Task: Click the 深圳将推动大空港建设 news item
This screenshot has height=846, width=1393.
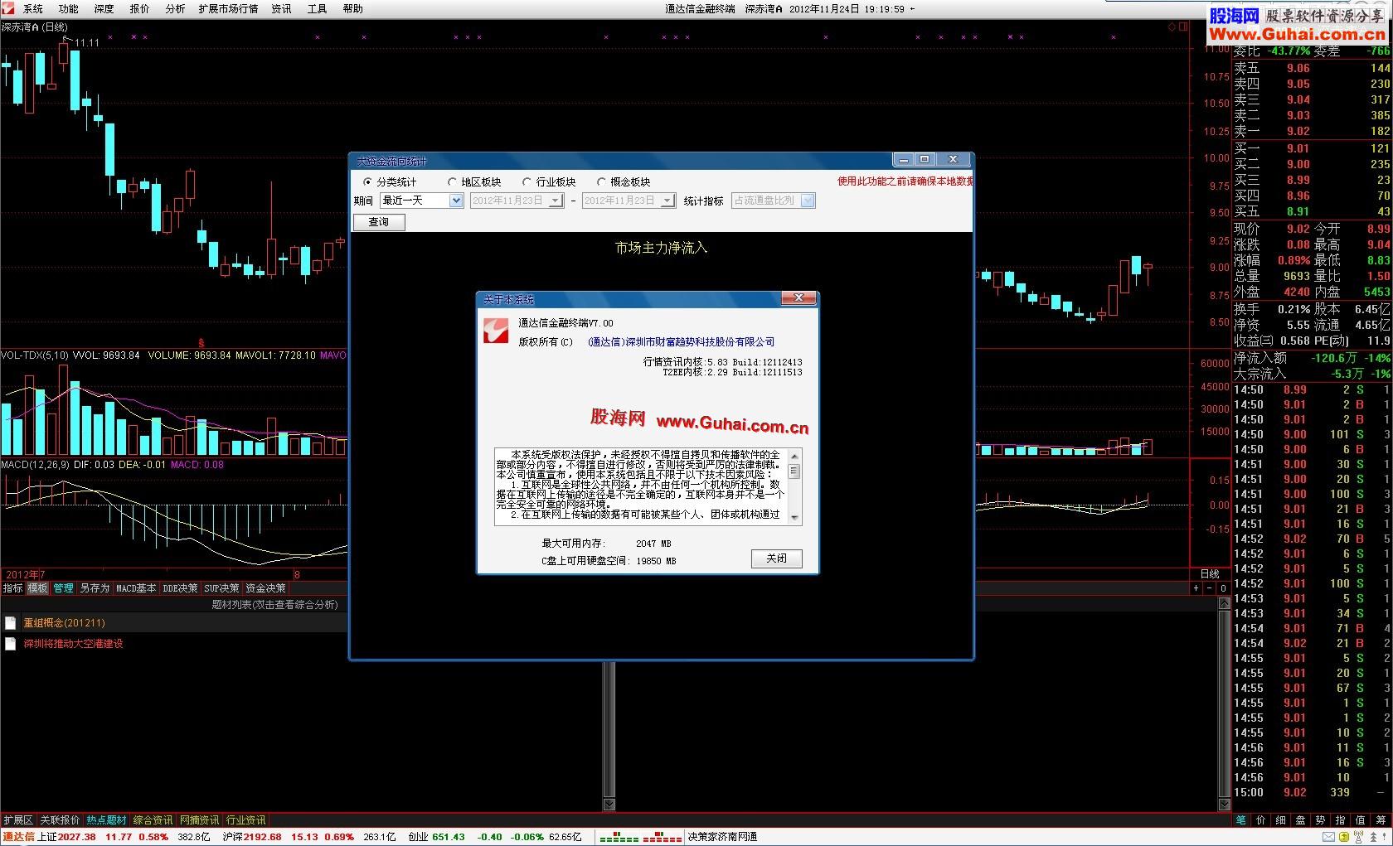Action: pyautogui.click(x=73, y=644)
